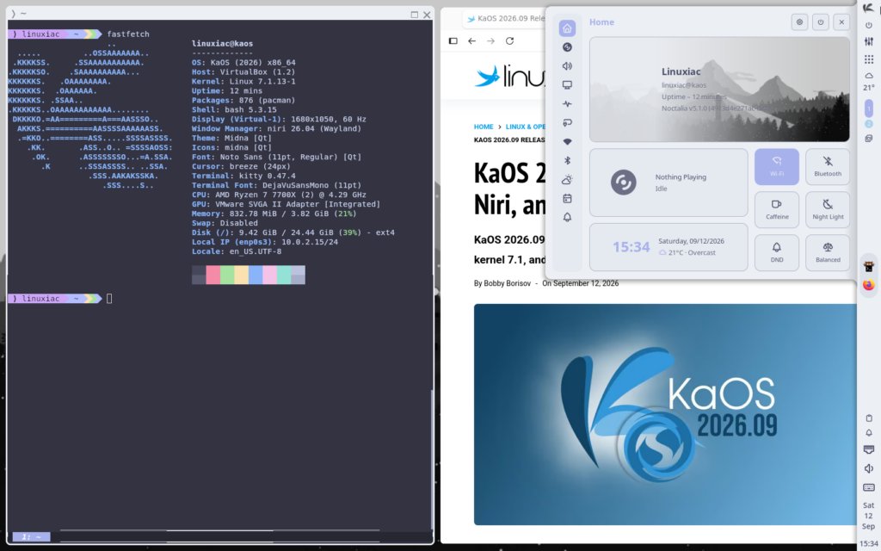881x551 pixels.
Task: Toggle the browser sidebar panel icon
Action: tap(453, 41)
